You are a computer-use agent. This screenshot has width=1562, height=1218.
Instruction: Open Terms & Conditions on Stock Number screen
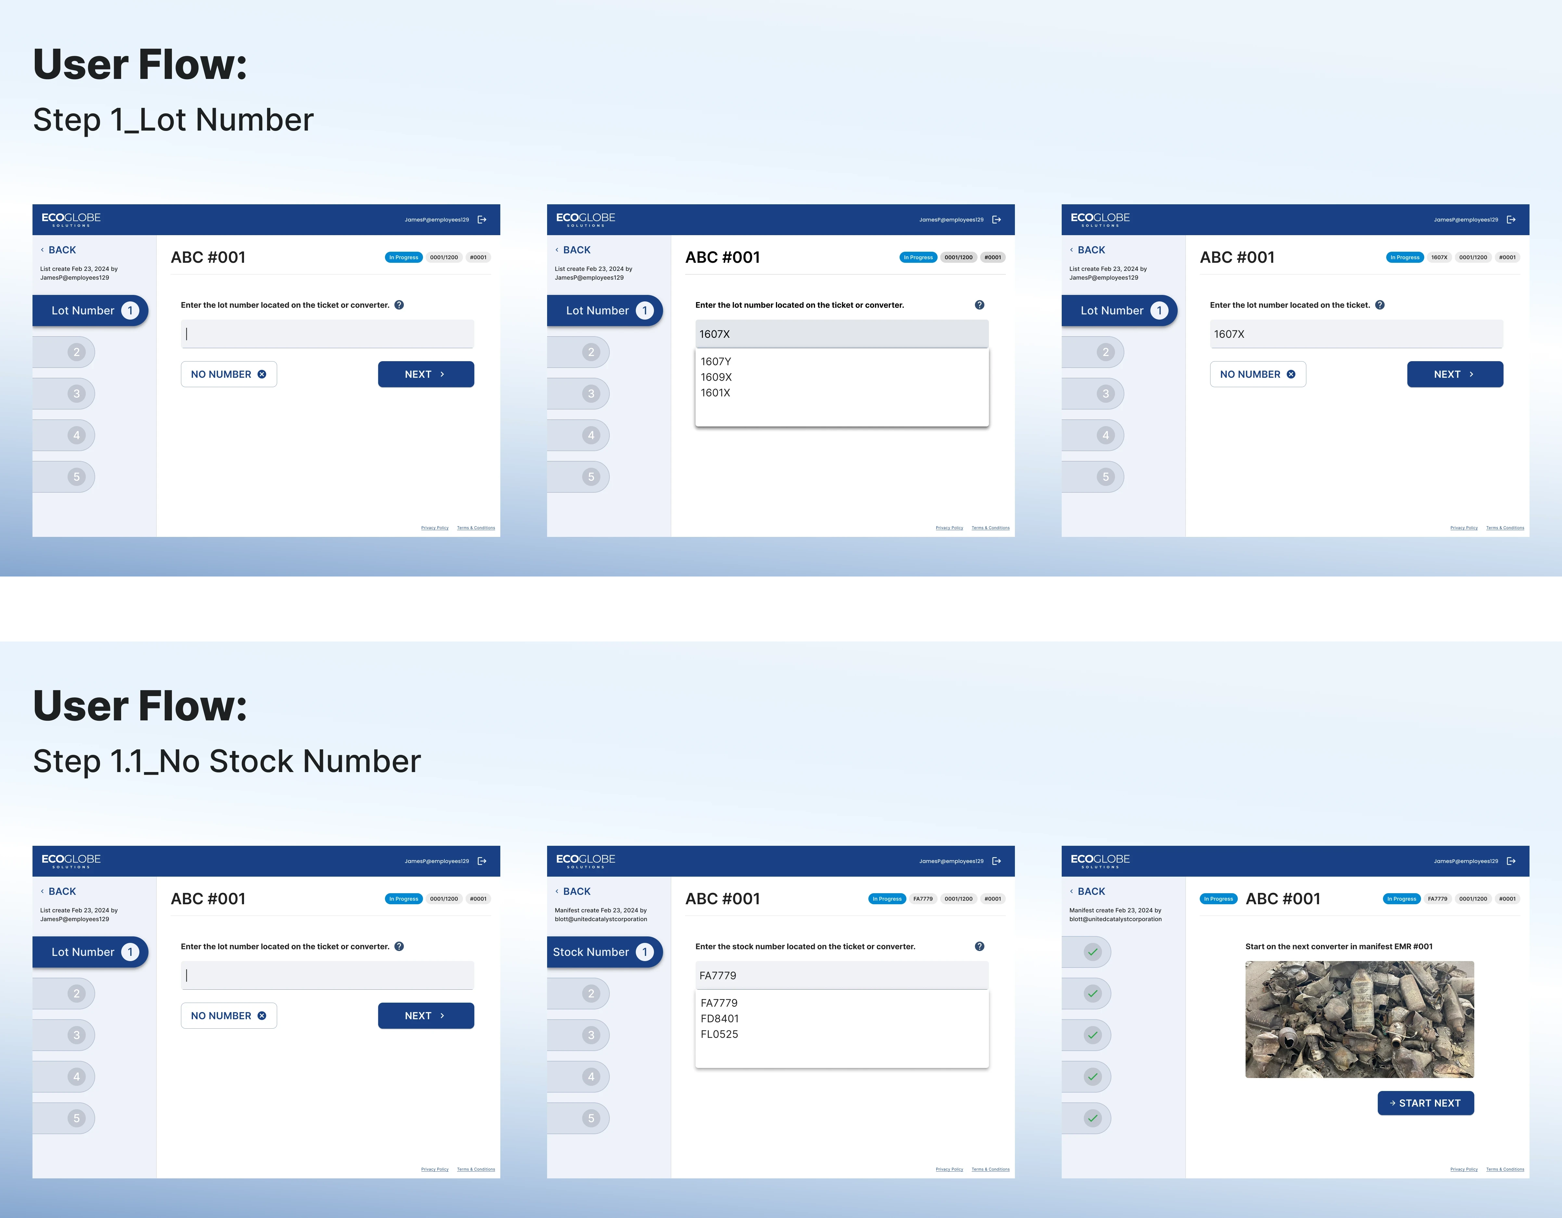pos(991,1169)
